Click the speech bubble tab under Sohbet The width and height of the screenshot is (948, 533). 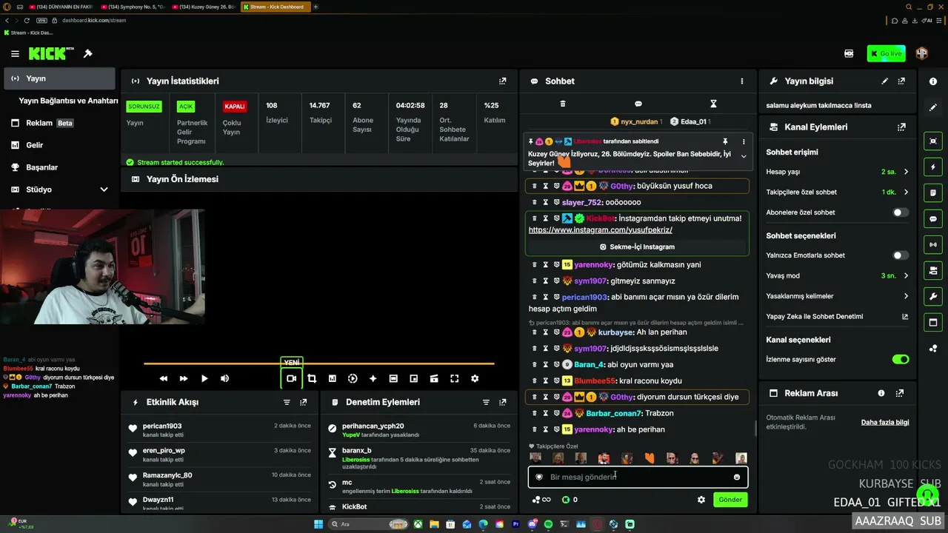coord(638,104)
